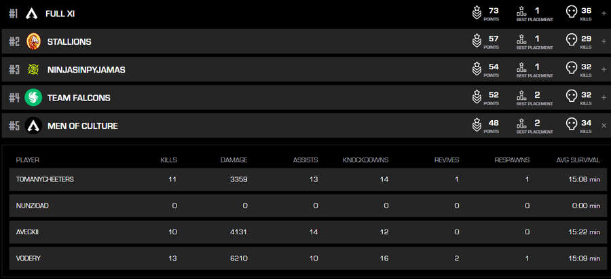Click the Stallions horse logo
611x279 pixels.
pyautogui.click(x=33, y=41)
